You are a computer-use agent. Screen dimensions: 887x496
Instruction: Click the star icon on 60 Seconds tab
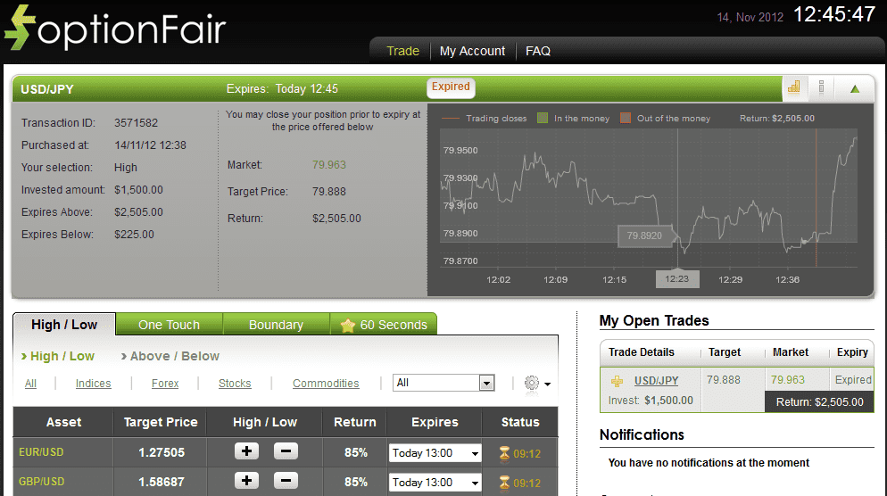tap(347, 326)
